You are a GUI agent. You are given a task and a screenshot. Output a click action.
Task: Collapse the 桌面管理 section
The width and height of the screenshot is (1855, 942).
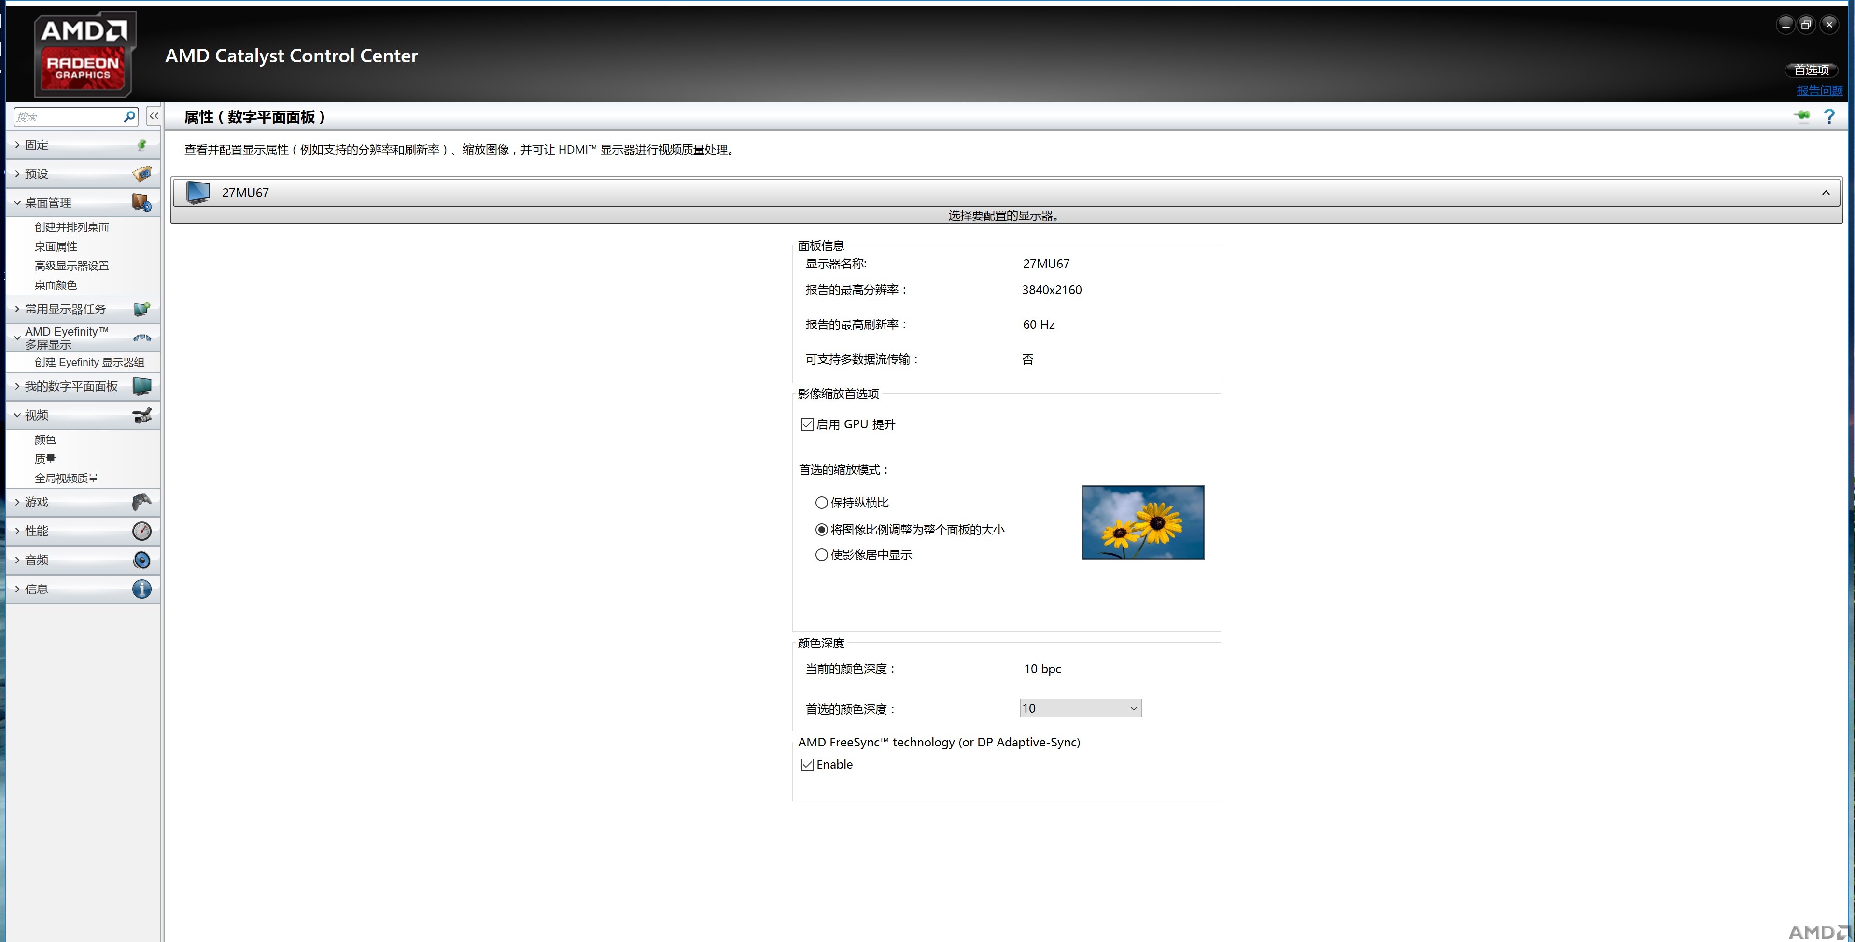(x=17, y=202)
